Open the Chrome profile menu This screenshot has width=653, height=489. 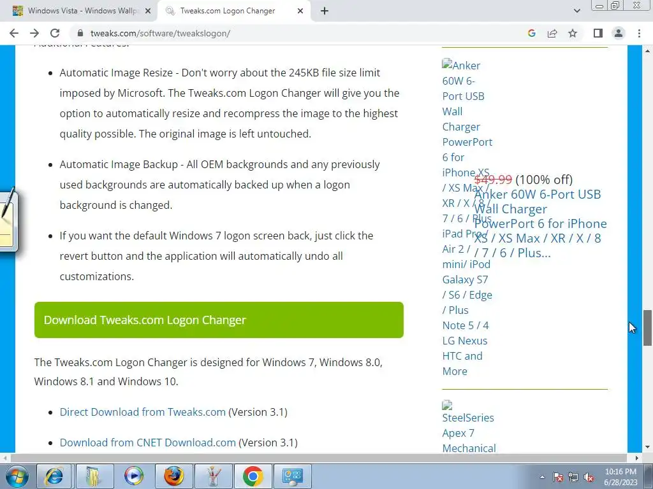tap(619, 33)
